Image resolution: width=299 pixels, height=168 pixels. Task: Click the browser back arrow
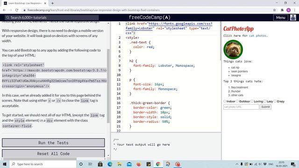pyautogui.click(x=4, y=10)
